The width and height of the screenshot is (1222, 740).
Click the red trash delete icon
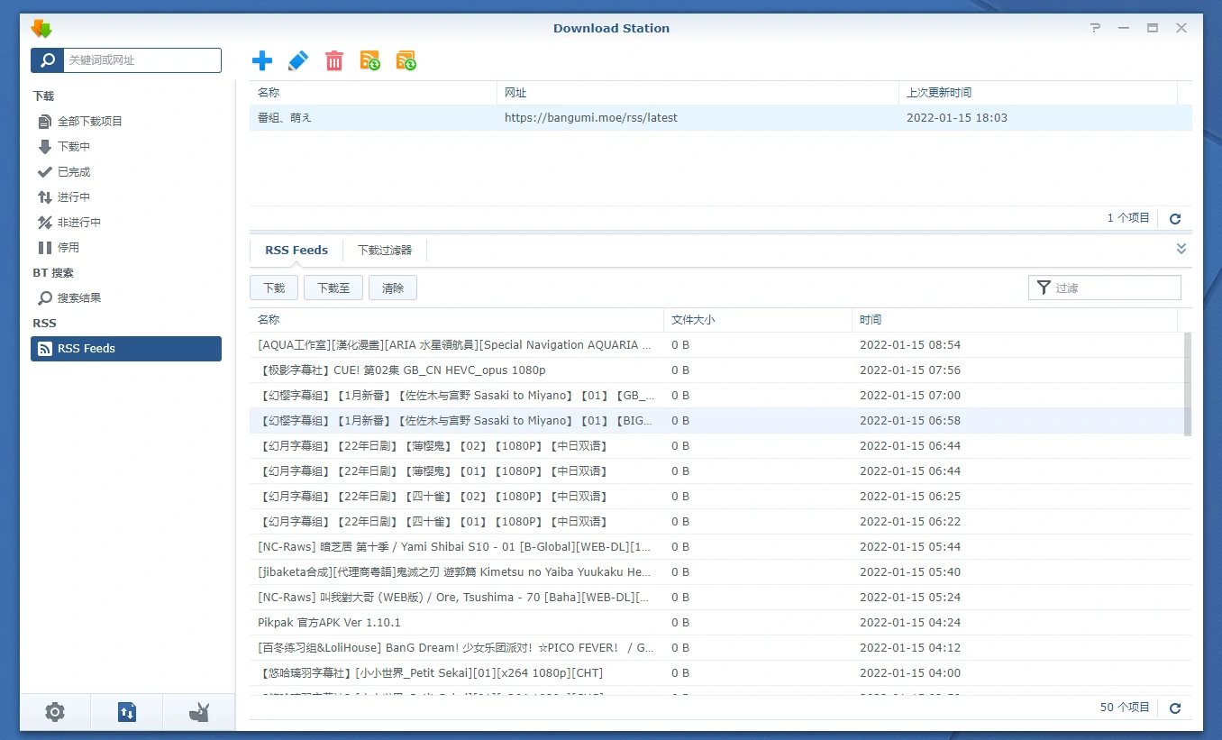[x=334, y=60]
